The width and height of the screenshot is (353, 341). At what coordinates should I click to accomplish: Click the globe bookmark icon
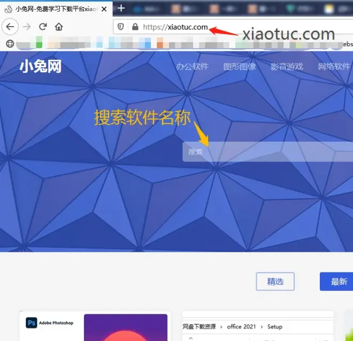point(10,44)
